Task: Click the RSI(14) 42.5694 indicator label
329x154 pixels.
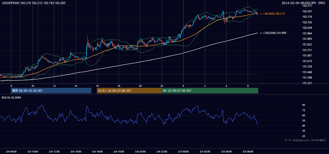Action: click(x=11, y=98)
